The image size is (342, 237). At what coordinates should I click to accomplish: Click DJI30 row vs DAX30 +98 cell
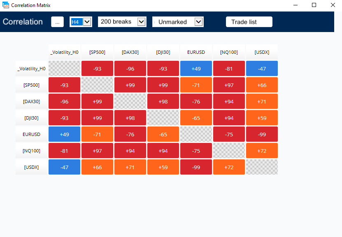130,118
